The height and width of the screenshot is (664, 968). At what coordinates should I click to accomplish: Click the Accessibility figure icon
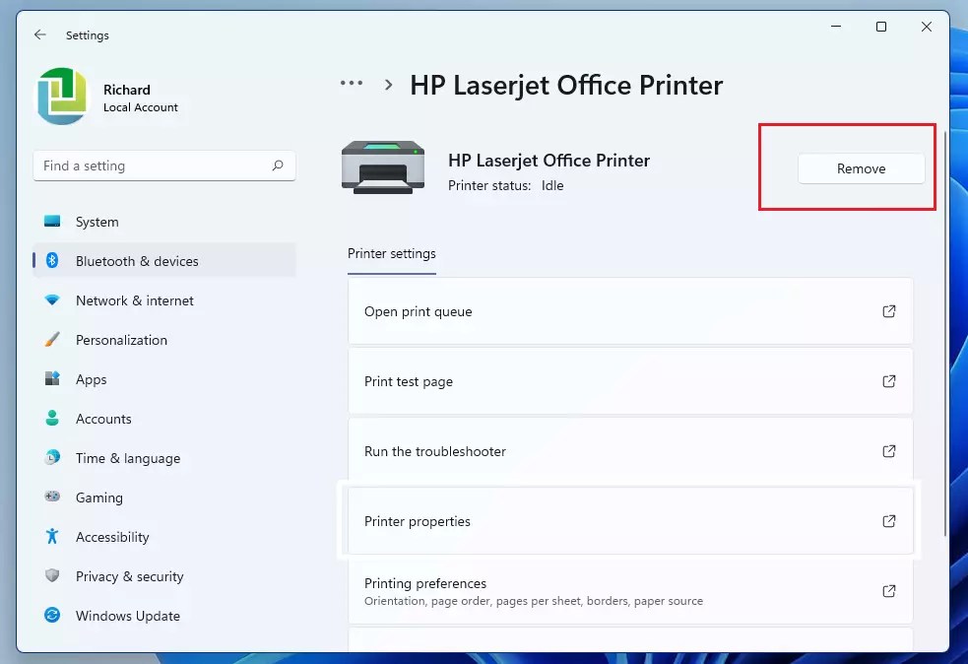[52, 537]
